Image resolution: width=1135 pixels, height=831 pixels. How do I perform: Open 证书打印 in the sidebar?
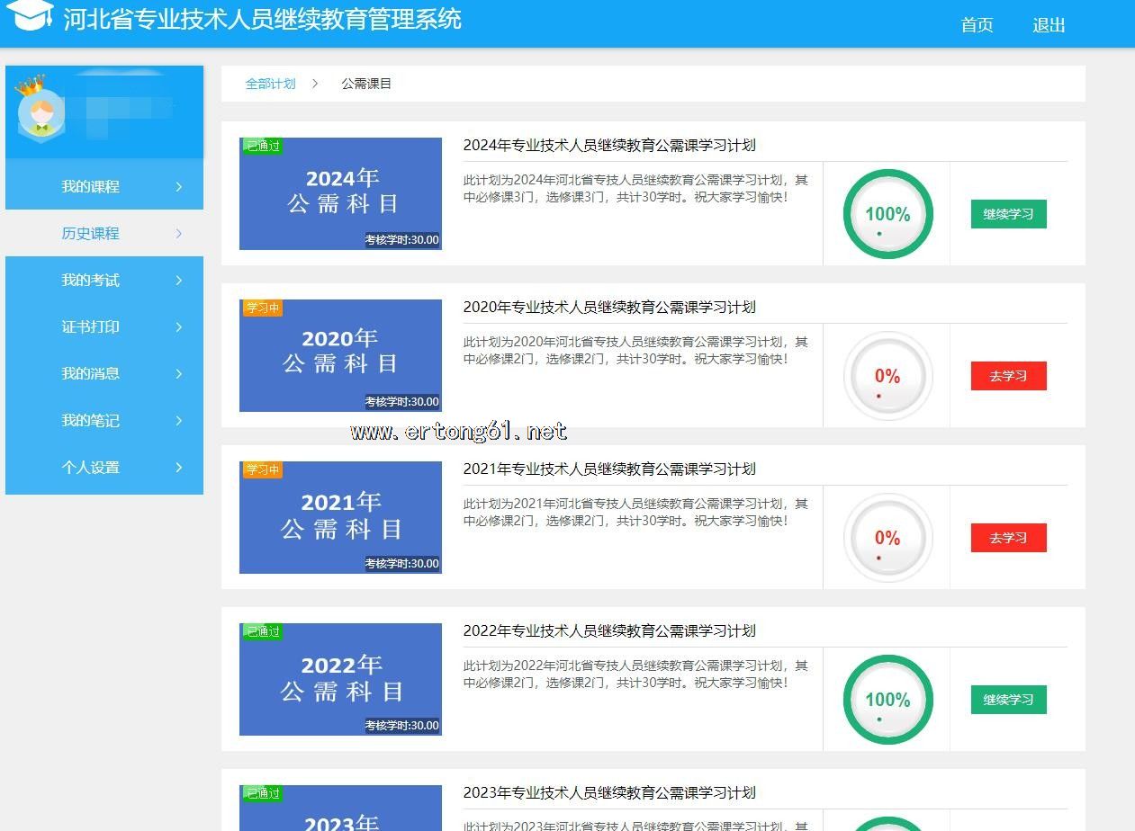(x=90, y=327)
